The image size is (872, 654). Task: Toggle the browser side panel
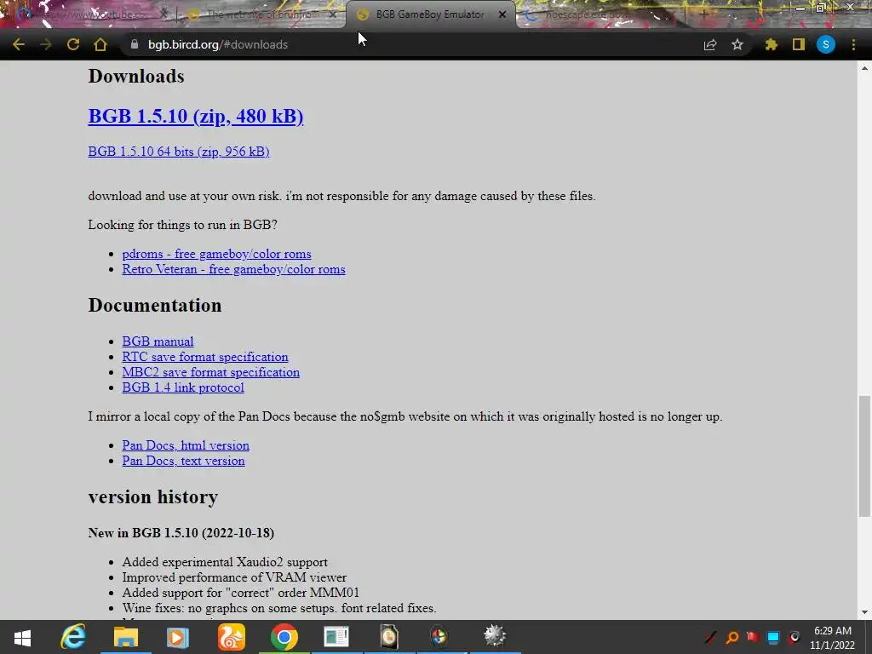pyautogui.click(x=799, y=44)
